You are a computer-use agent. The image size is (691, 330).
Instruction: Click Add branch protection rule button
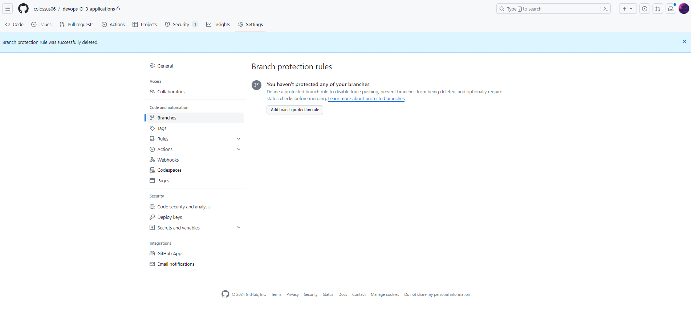294,110
